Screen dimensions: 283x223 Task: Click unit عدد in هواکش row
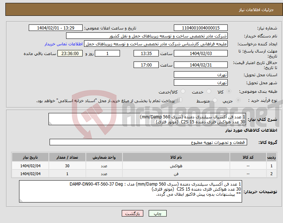(x=104, y=166)
